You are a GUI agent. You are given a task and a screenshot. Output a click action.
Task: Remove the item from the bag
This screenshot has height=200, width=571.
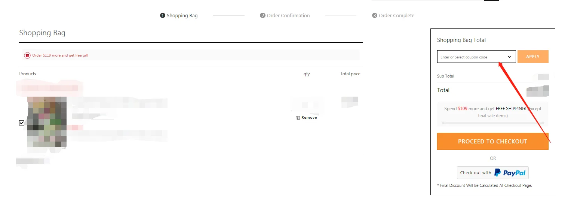pos(309,118)
